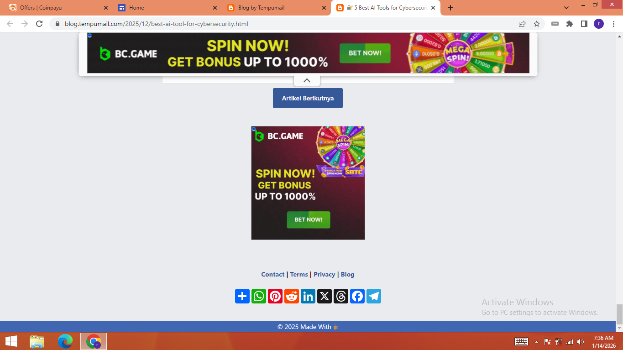Click the LinkedIn share icon
The width and height of the screenshot is (623, 350).
[308, 296]
